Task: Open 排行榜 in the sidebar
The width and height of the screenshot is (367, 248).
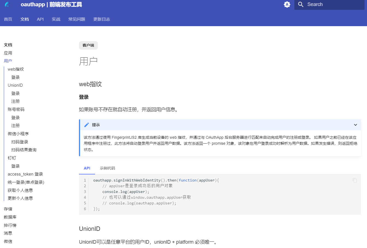Action: 10,225
